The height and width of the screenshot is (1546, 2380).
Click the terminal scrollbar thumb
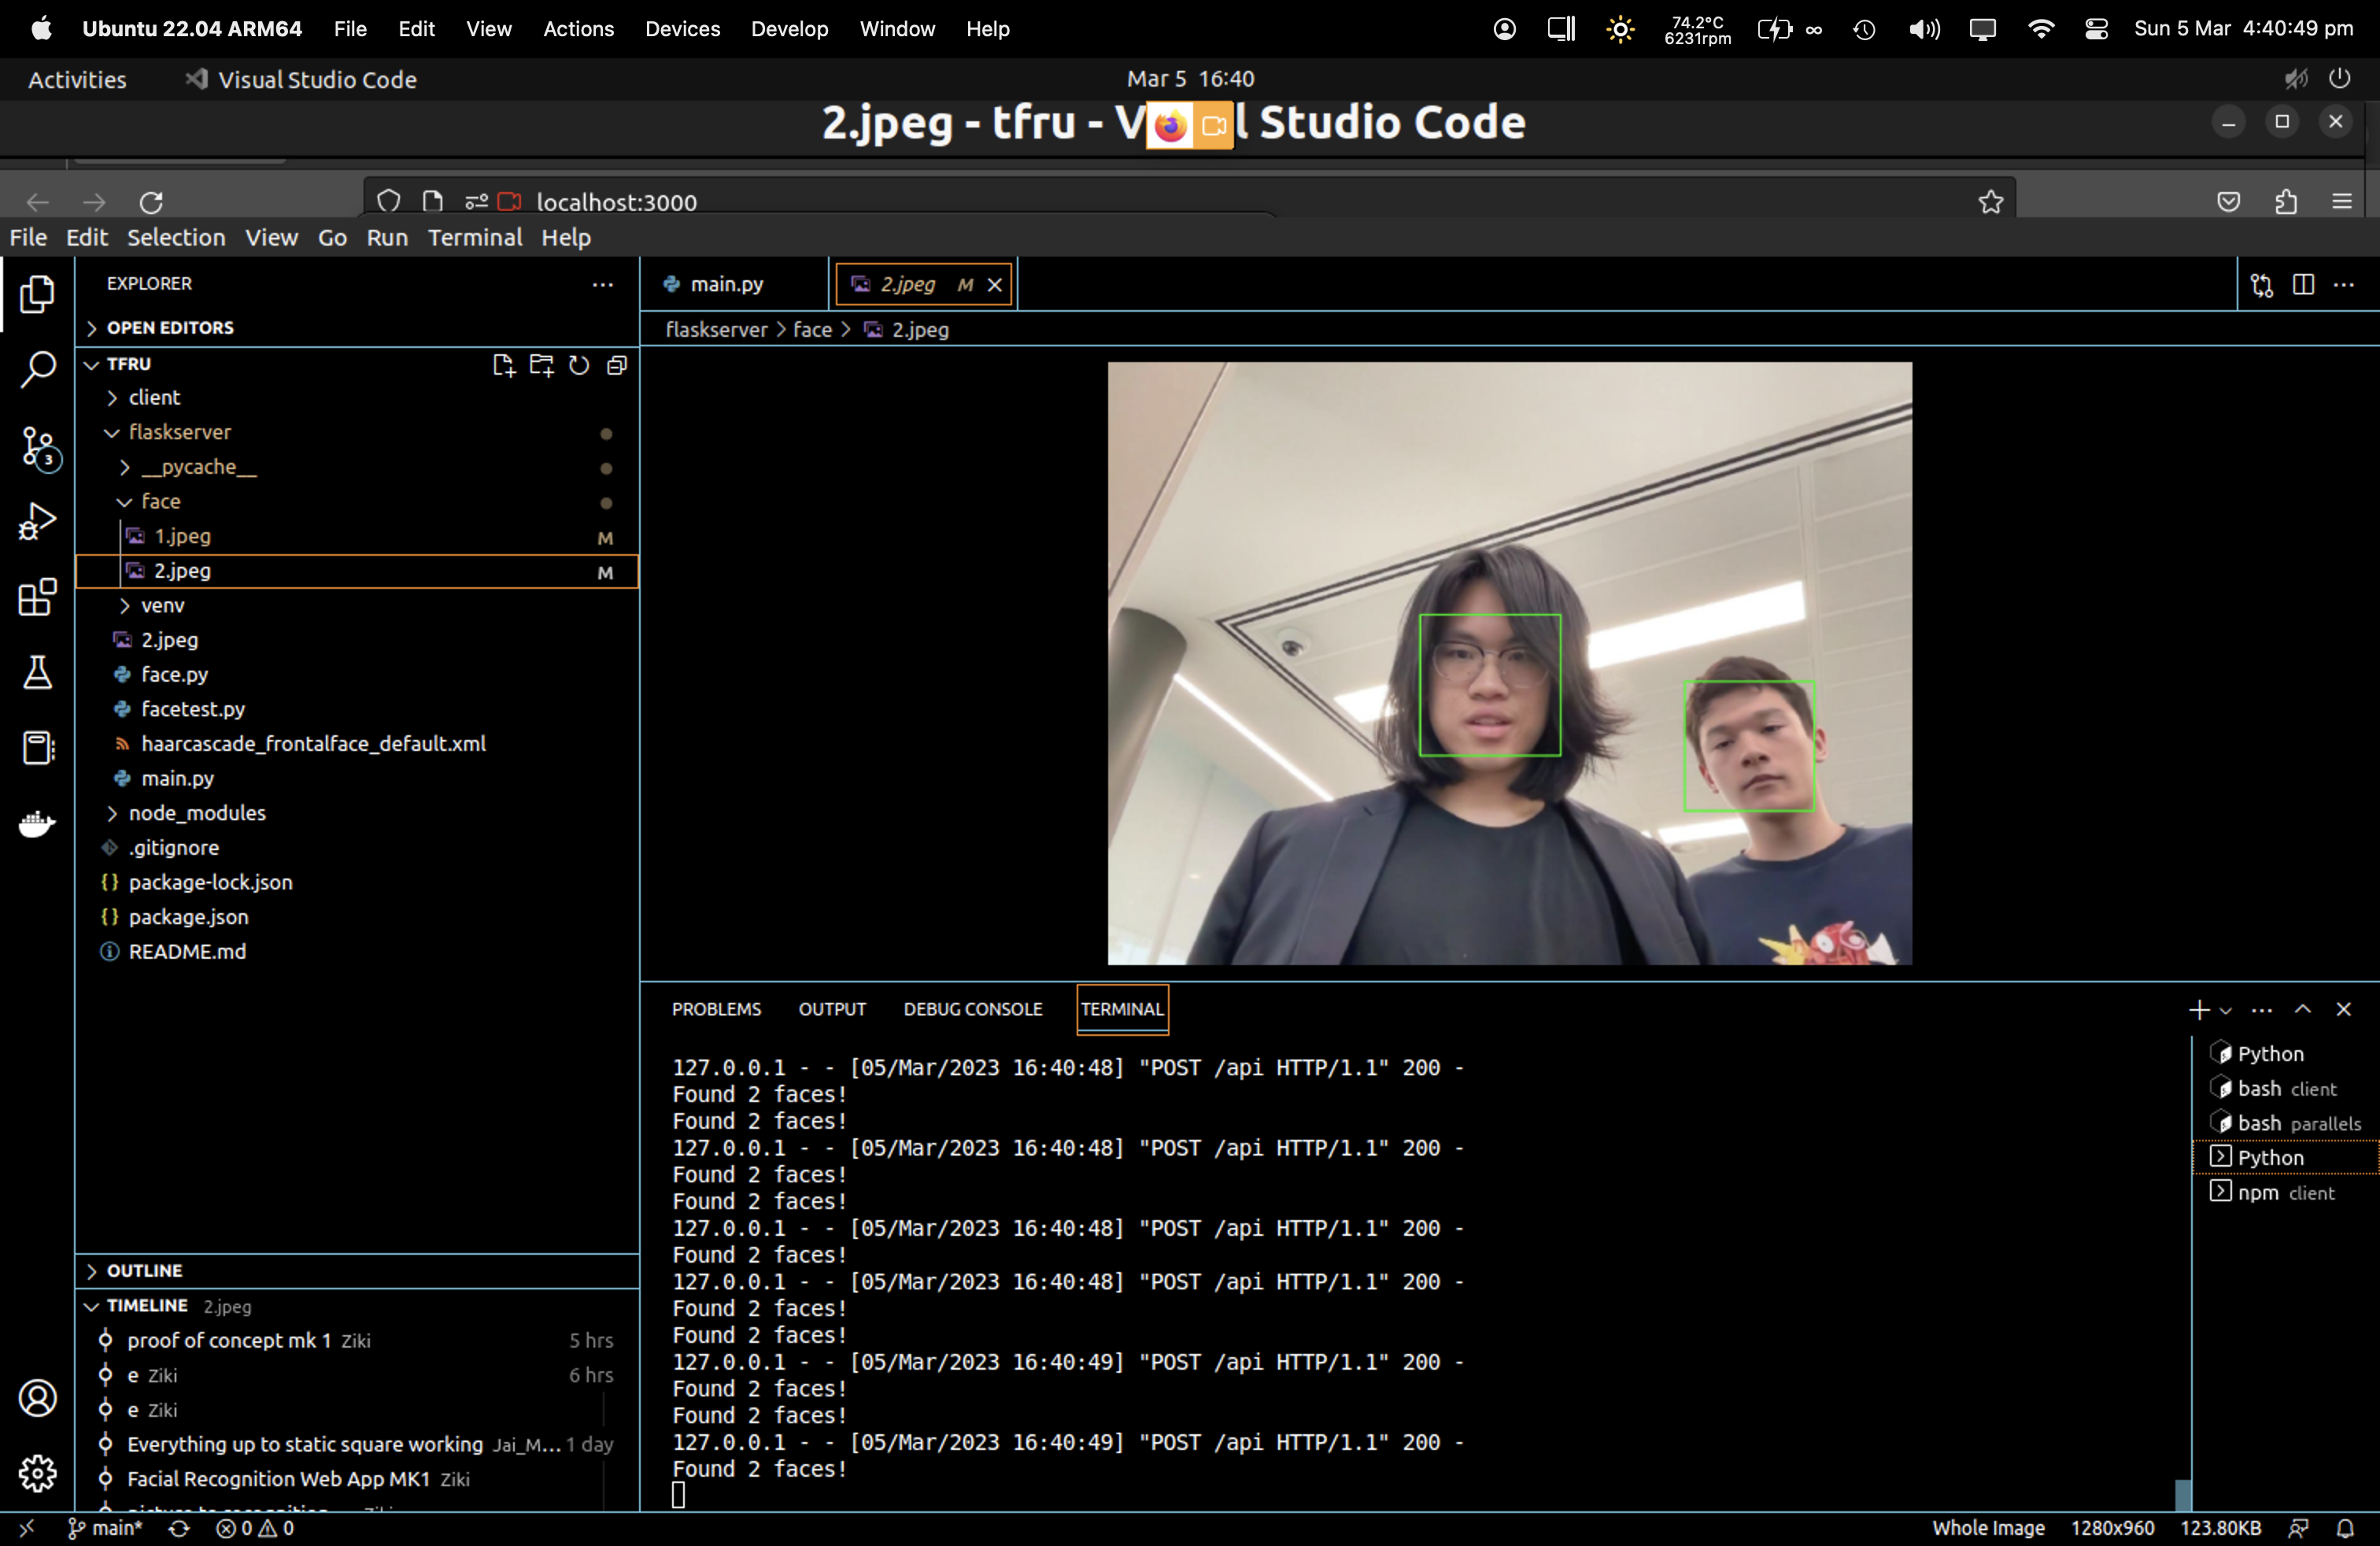tap(2183, 1495)
